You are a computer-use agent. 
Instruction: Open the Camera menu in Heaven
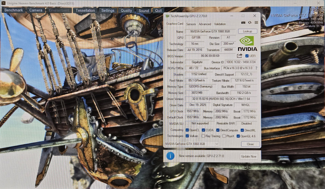click(x=36, y=10)
